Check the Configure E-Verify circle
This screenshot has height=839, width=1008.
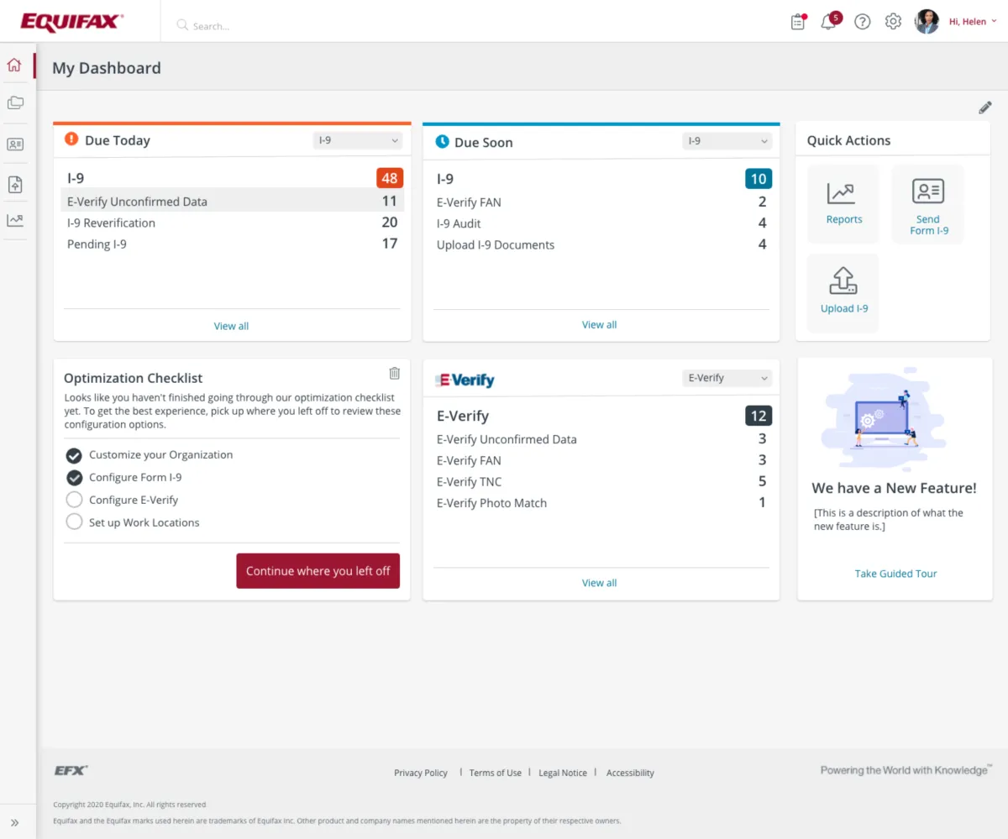pos(74,500)
